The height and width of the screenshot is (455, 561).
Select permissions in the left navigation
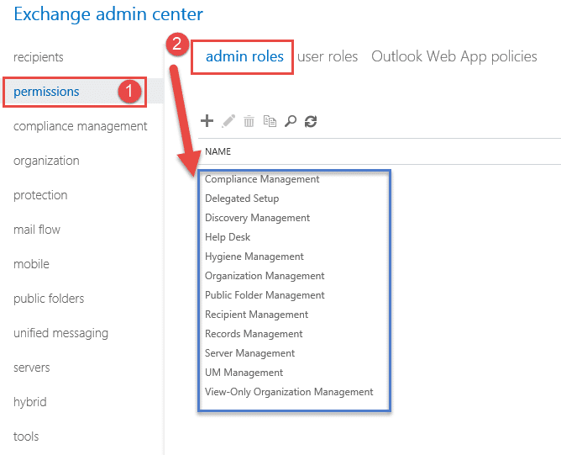pyautogui.click(x=46, y=92)
